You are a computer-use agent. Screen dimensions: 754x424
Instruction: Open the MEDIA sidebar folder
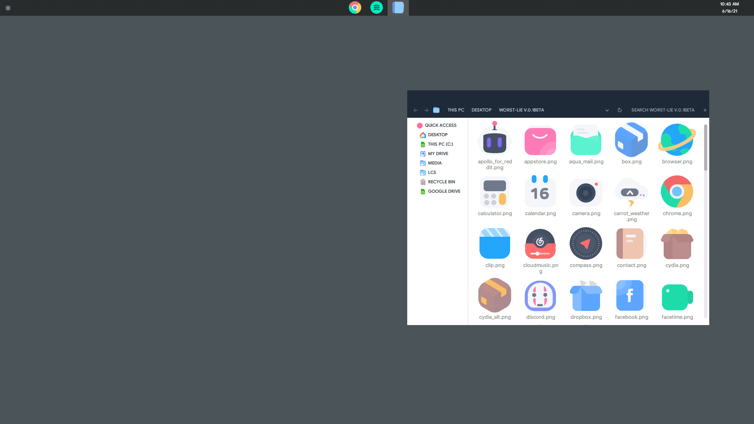[x=431, y=163]
